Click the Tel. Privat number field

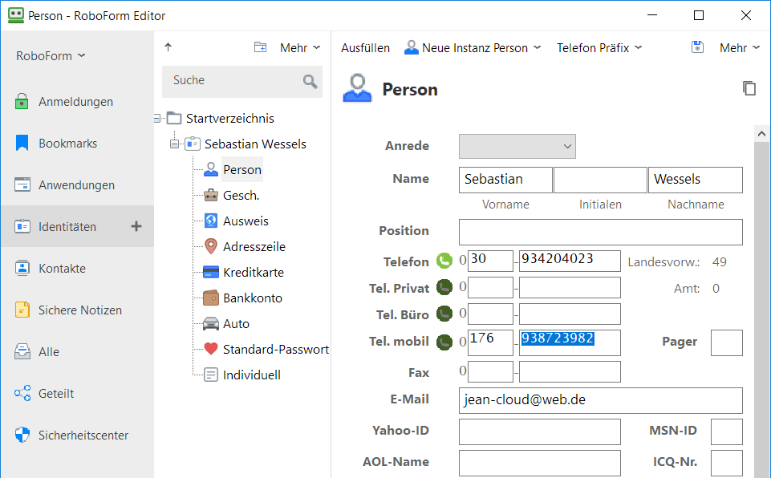(x=570, y=287)
